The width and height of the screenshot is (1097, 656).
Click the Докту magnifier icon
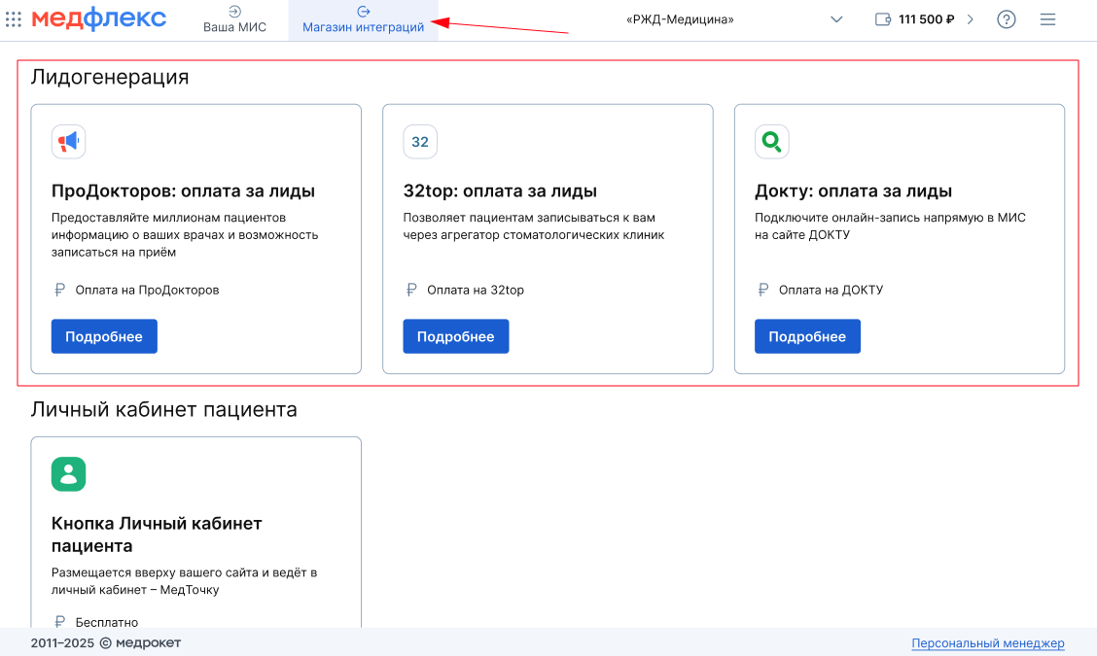click(771, 142)
